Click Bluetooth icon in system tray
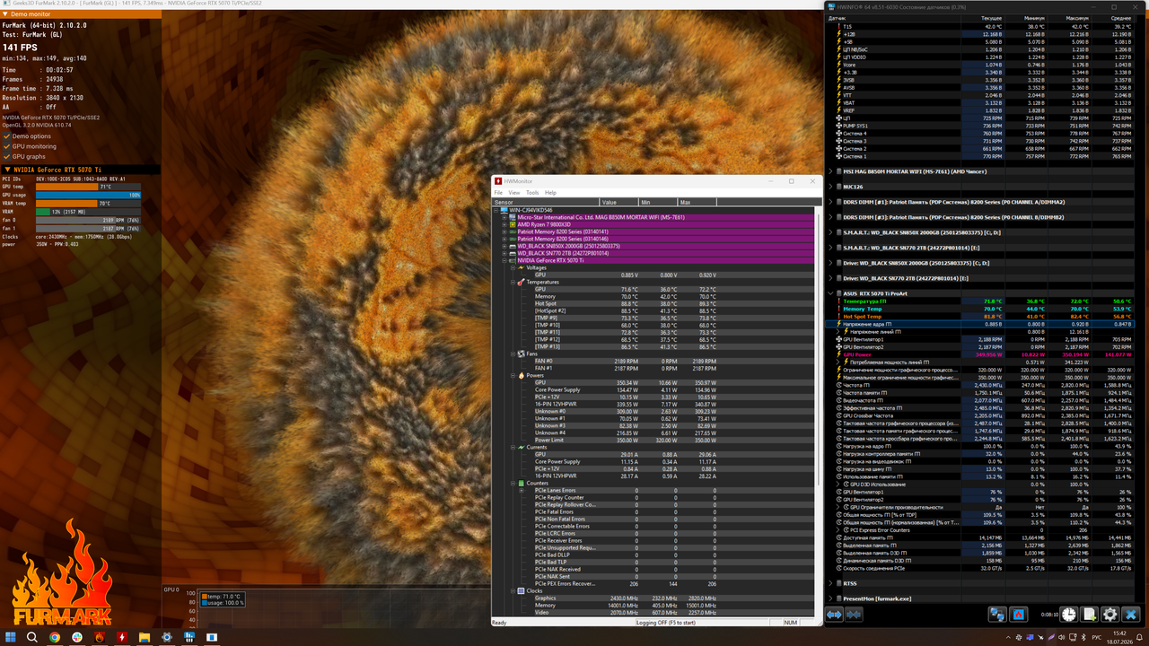This screenshot has height=646, width=1149. pos(1083,637)
